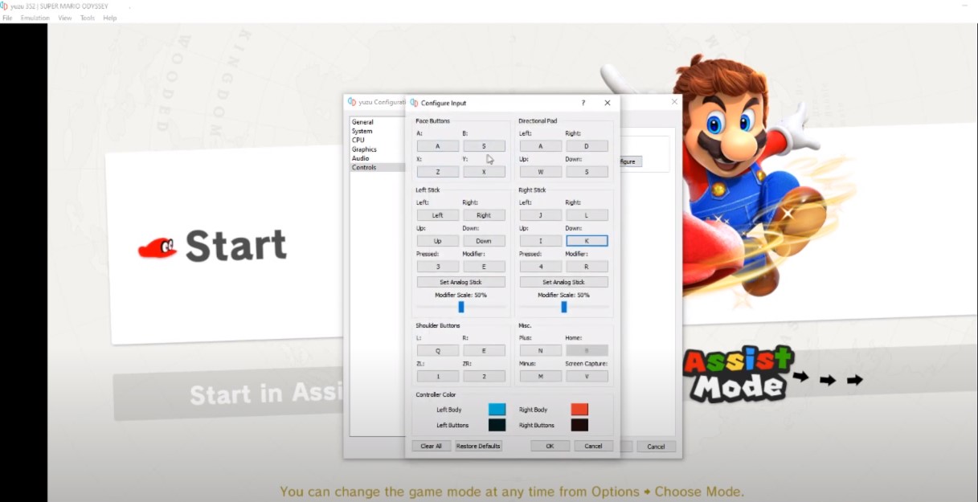This screenshot has width=978, height=502.
Task: Rebind the Screen Capture button
Action: click(587, 377)
